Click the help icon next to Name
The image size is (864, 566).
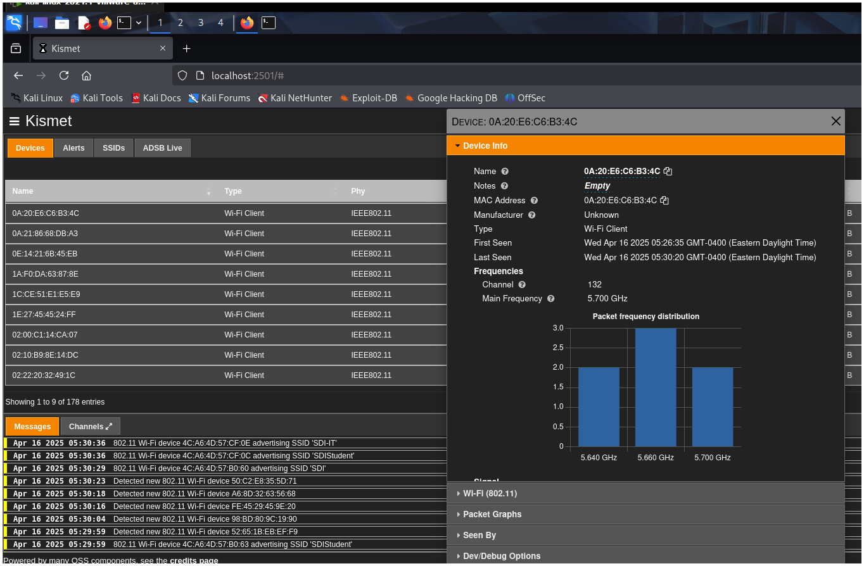click(x=505, y=172)
